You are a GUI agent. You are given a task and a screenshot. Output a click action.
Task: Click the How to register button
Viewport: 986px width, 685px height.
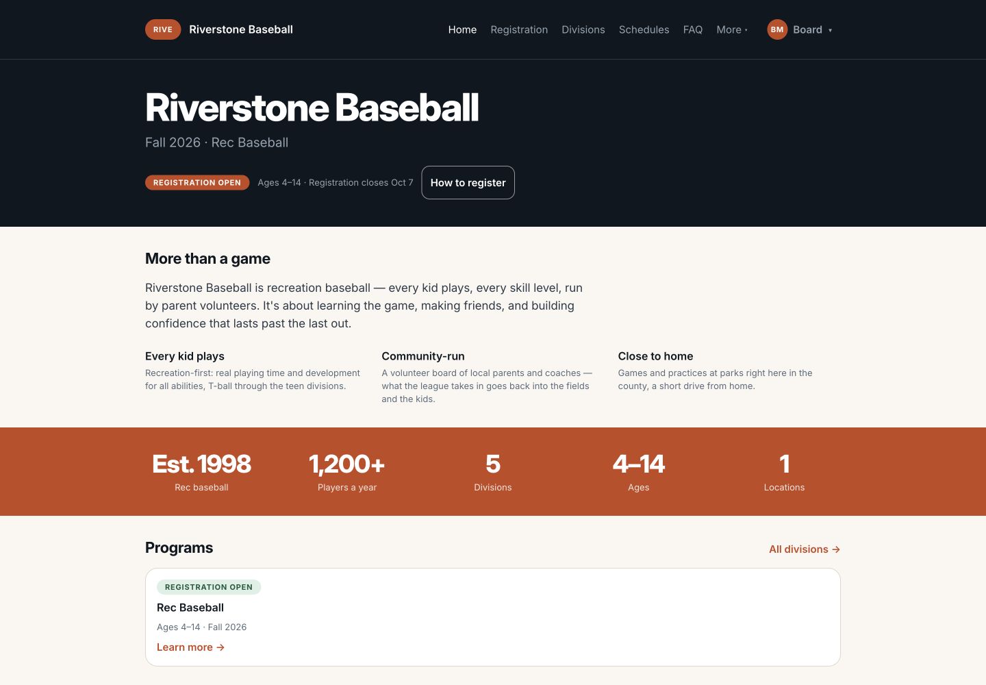point(468,183)
